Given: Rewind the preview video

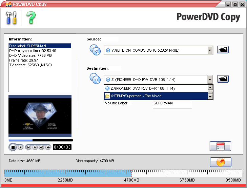Looking at the screenshot, I should coord(41,147).
